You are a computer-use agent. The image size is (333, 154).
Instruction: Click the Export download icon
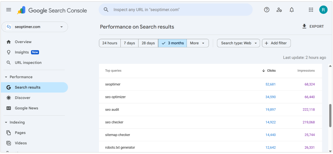[304, 26]
